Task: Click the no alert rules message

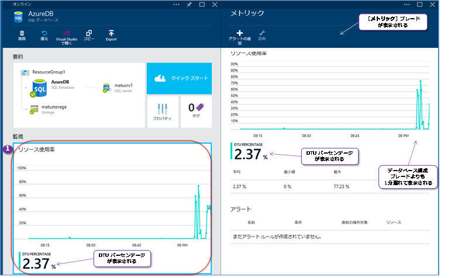Action: point(277,237)
